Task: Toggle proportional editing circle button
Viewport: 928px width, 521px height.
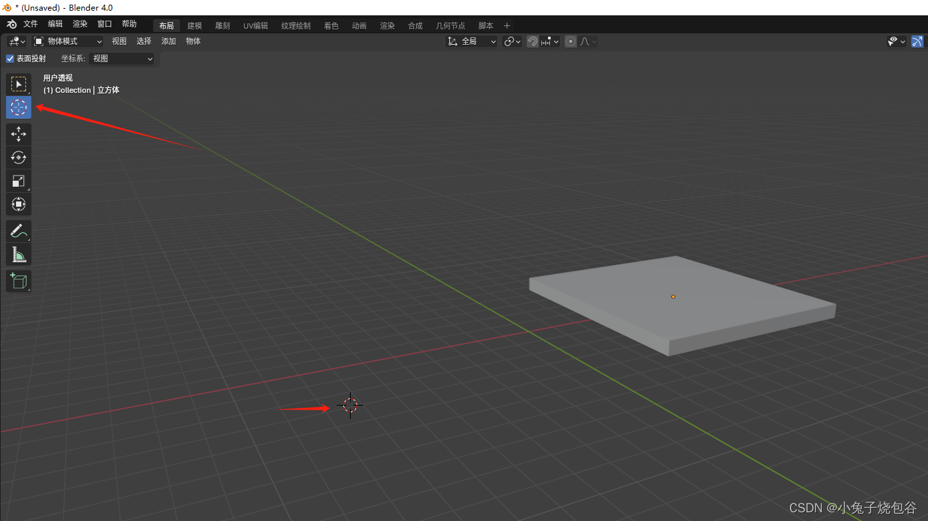Action: coord(571,41)
